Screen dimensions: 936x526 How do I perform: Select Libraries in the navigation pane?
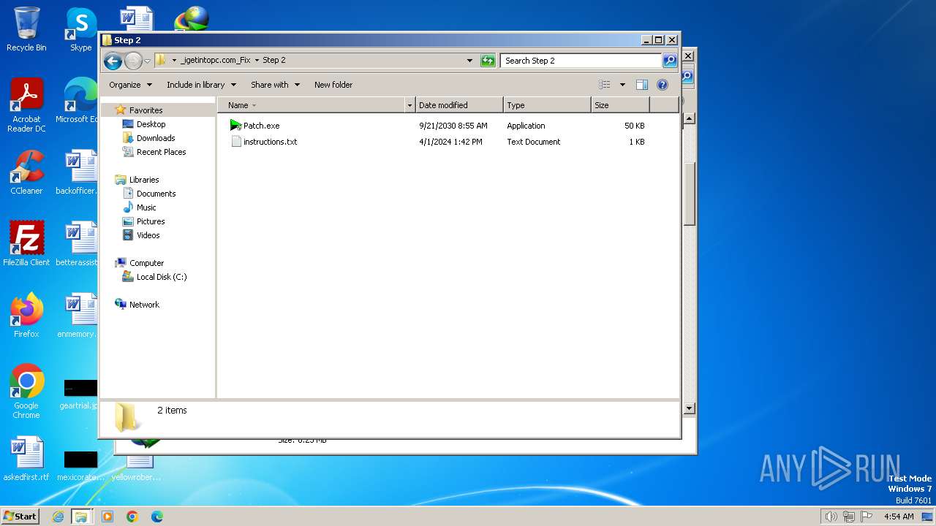tap(144, 180)
